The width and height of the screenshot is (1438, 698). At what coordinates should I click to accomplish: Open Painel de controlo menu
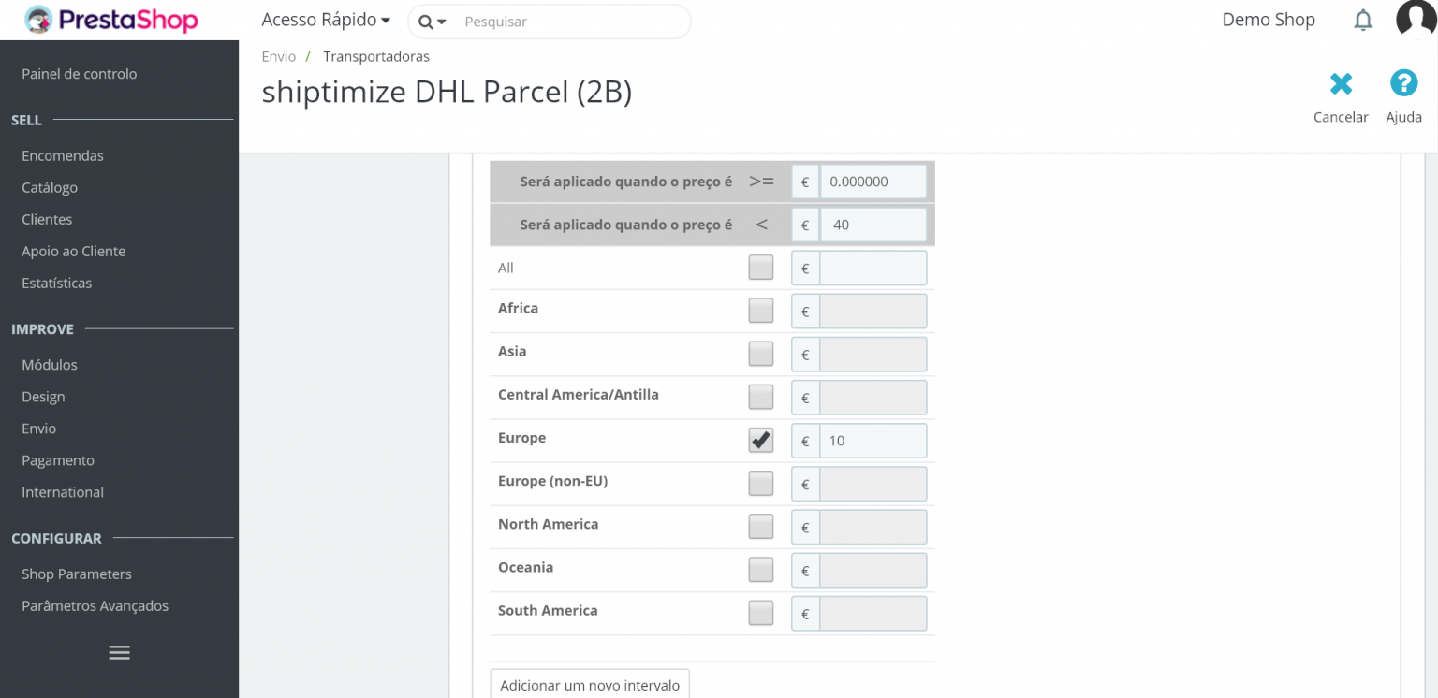(x=80, y=74)
